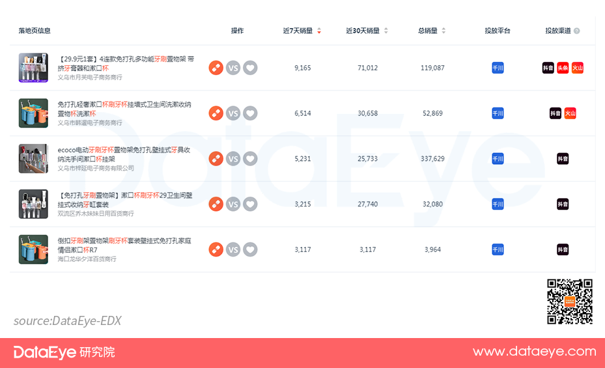Viewport: 605px width, 368px height.
Task: Open product thumbnail for ecoco row
Action: coord(34,158)
